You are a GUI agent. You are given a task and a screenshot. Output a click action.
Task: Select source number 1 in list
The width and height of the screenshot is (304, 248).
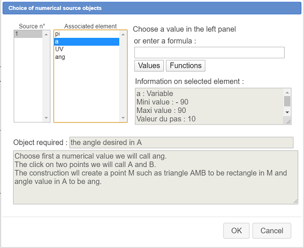coord(28,34)
